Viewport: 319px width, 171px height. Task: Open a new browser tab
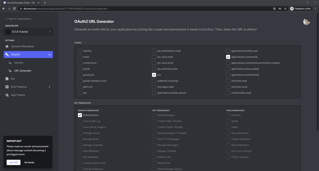coord(45,3)
